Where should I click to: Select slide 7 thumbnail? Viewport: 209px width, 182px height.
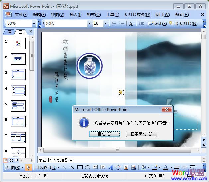[18, 137]
